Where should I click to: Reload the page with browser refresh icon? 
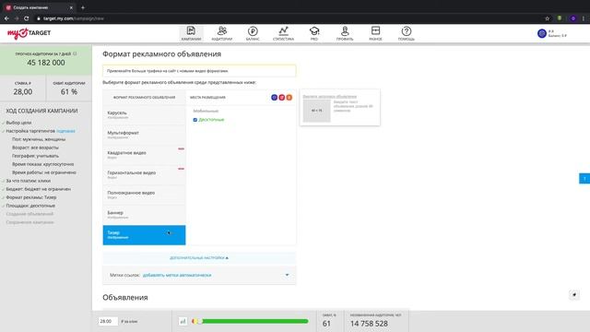coord(27,18)
